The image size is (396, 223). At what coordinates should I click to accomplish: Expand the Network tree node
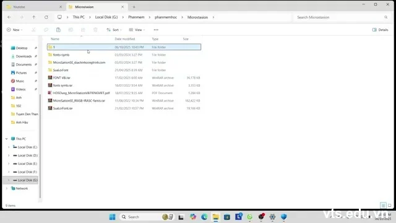pyautogui.click(x=7, y=188)
